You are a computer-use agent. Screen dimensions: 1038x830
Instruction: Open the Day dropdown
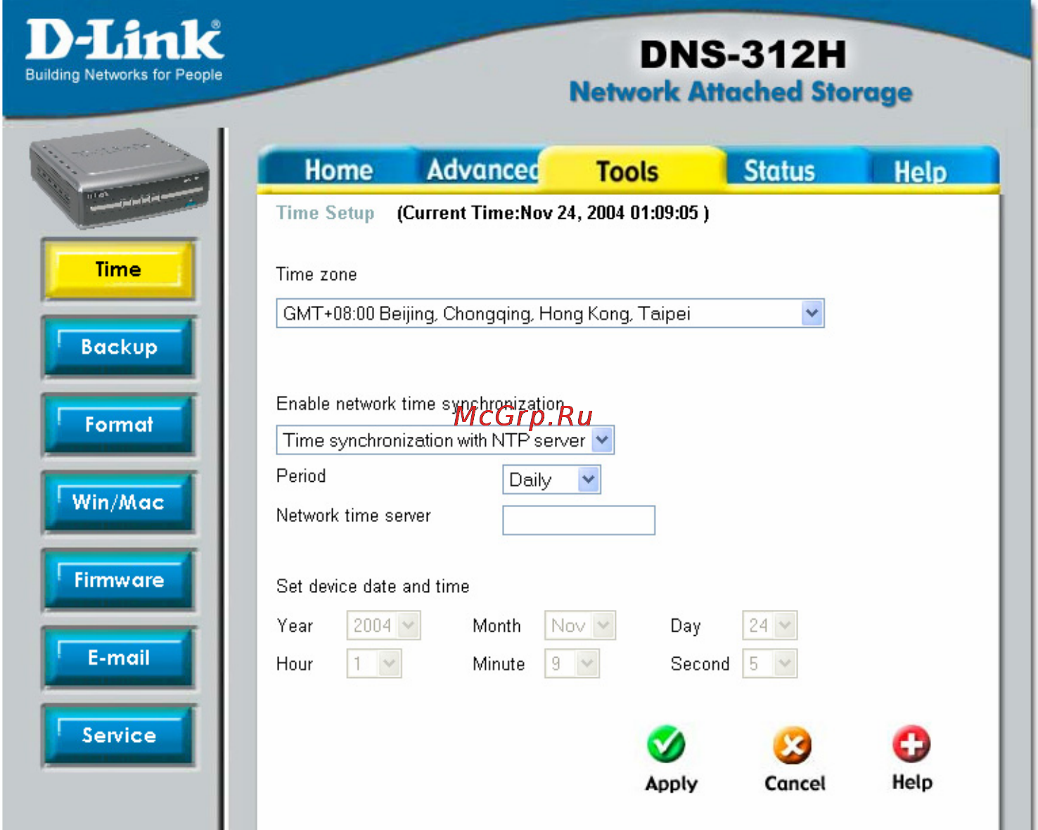point(770,625)
